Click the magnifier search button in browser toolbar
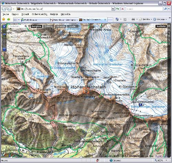This screenshot has height=163, width=172. (165, 9)
